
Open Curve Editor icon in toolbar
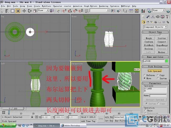click(x=131, y=11)
